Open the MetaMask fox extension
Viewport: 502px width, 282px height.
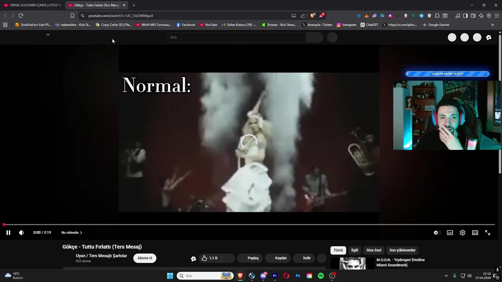(366, 16)
